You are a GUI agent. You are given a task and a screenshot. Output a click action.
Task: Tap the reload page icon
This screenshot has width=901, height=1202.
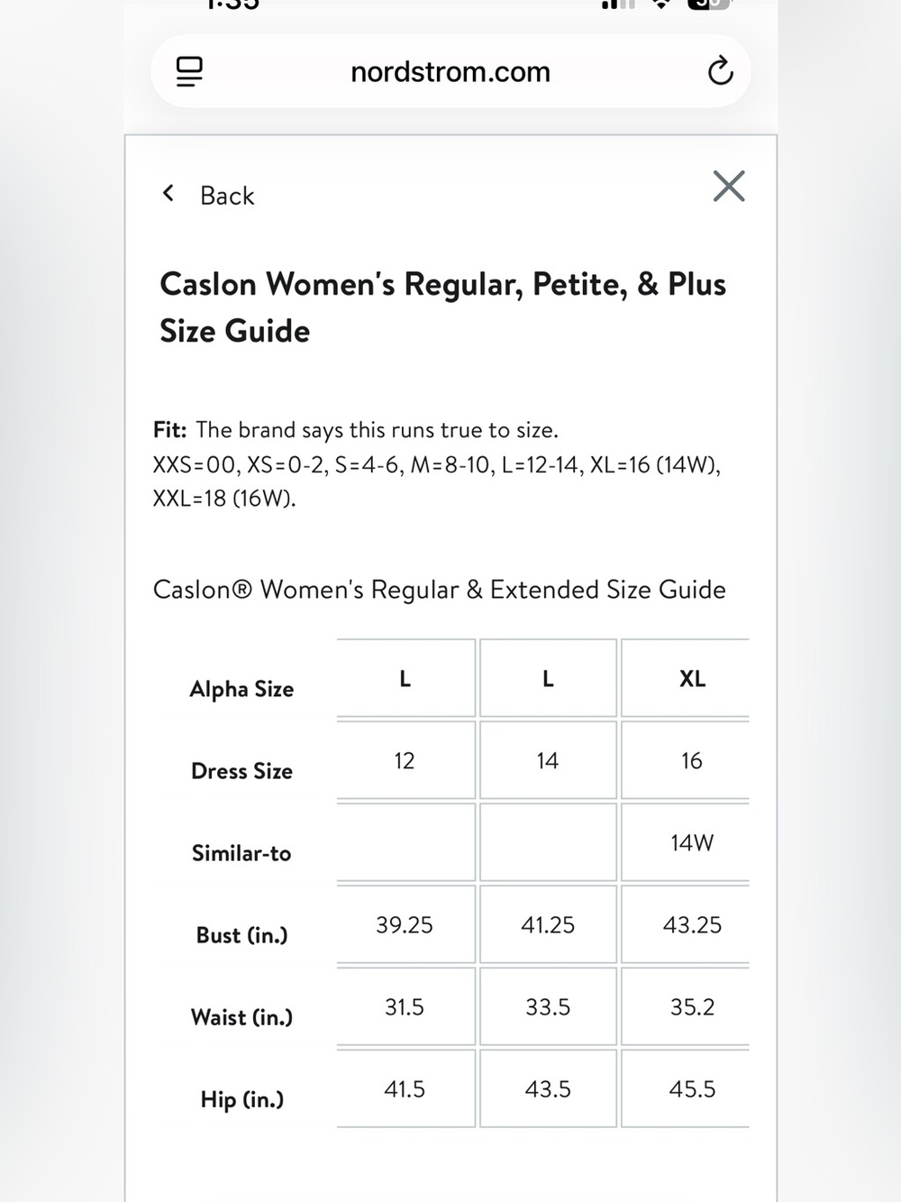(x=720, y=71)
